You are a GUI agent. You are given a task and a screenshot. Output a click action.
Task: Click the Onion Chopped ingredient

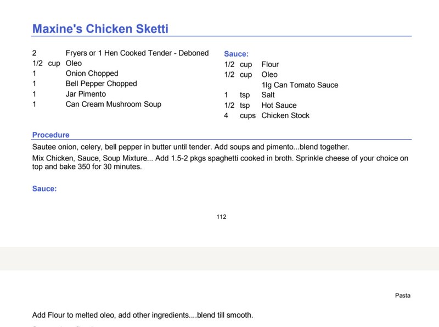click(x=92, y=74)
